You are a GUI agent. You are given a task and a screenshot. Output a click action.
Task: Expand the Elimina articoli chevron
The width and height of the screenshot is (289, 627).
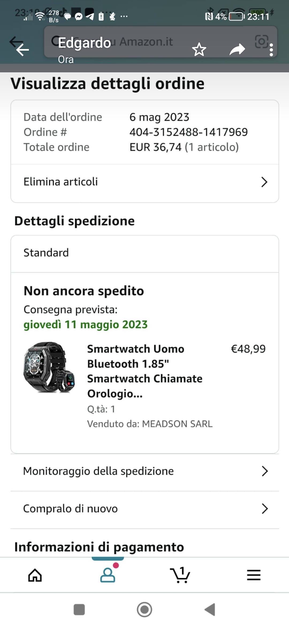(x=264, y=182)
